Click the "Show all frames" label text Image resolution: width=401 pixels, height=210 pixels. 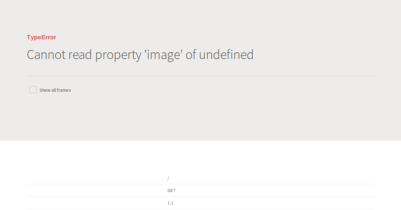tap(55, 90)
